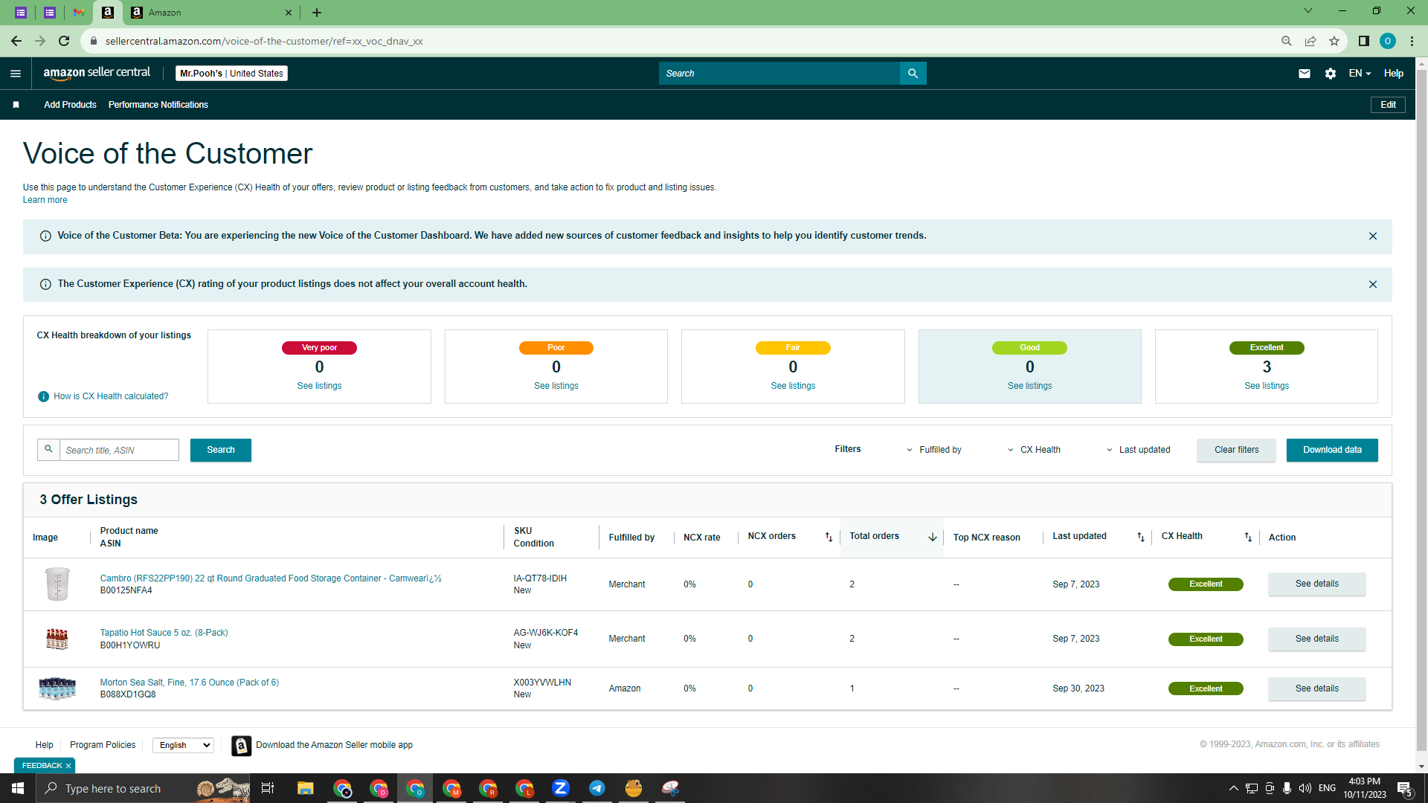1428x803 pixels.
Task: Sort by Last updated column arrows
Action: (1141, 537)
